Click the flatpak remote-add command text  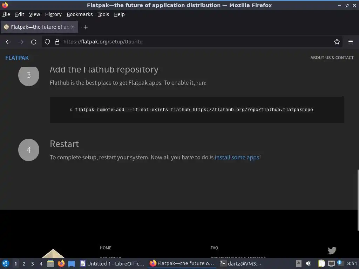[x=194, y=110]
